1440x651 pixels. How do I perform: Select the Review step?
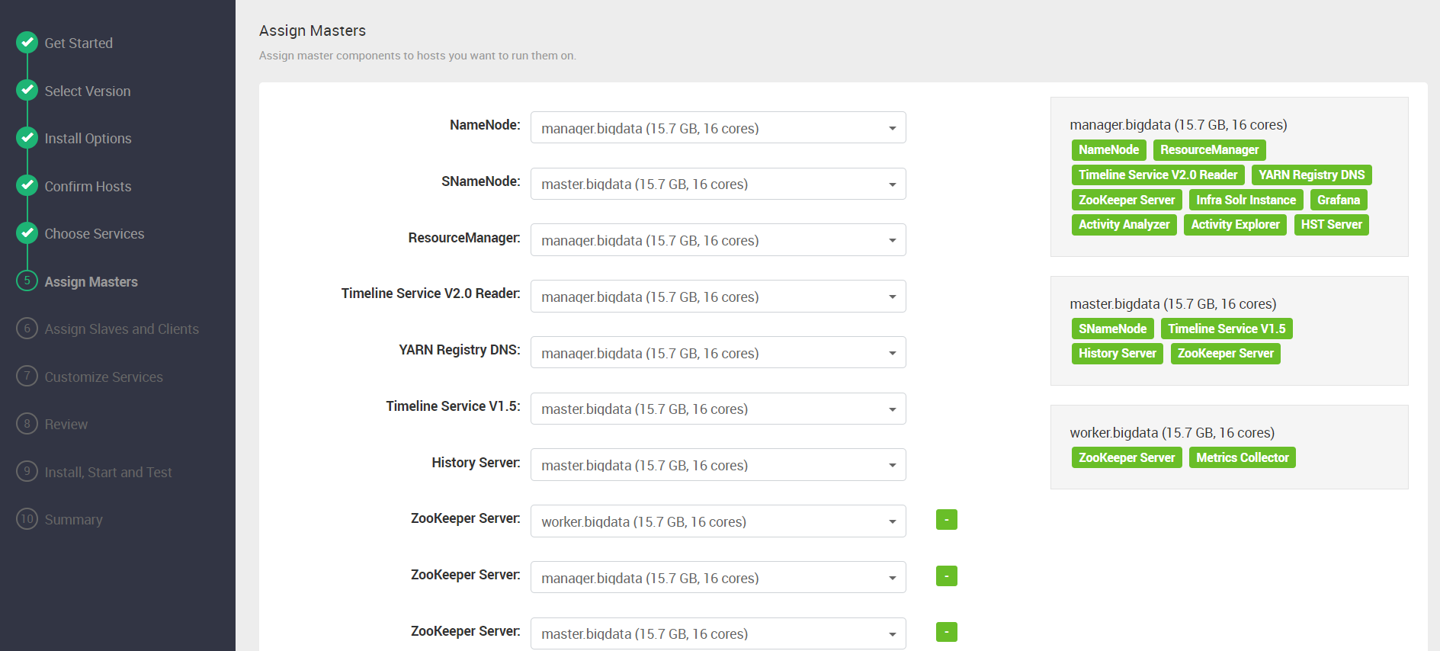point(66,425)
